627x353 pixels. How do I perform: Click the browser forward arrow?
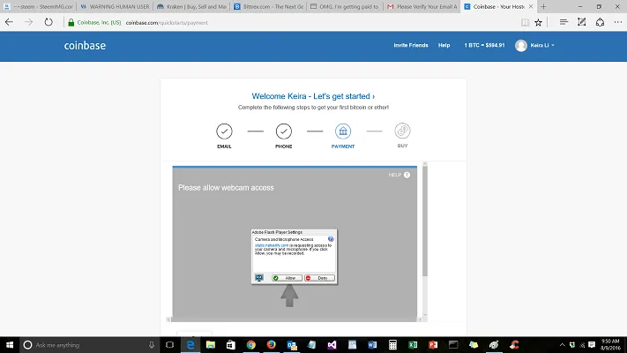[29, 22]
